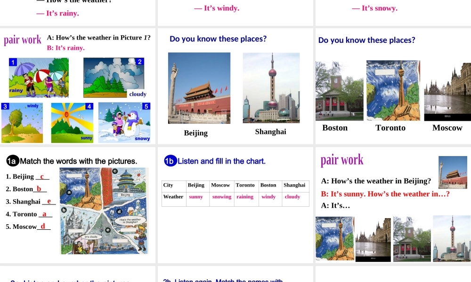Image resolution: width=471 pixels, height=282 pixels.
Task: Select the sunny picture numbered 4
Action: (72, 123)
